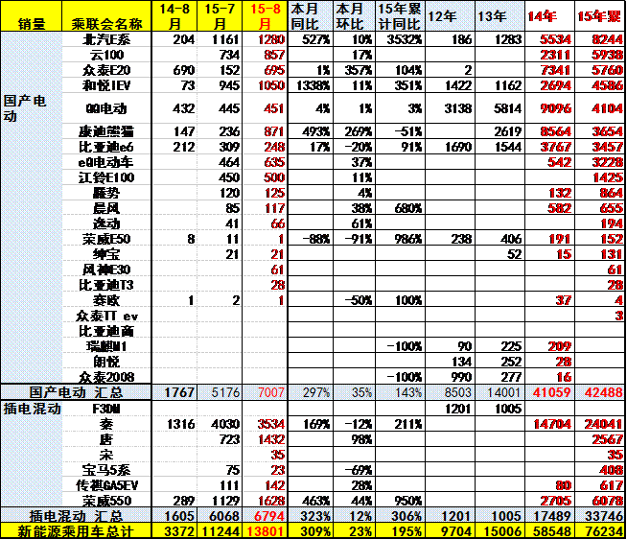The image size is (627, 540).
Task: Click the red 15-8月 column header
Action: [265, 16]
